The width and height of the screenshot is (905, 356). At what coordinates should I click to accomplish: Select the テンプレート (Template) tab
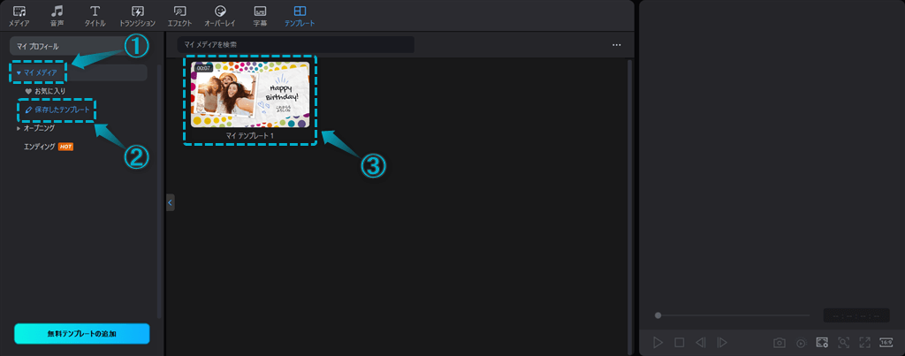[299, 15]
